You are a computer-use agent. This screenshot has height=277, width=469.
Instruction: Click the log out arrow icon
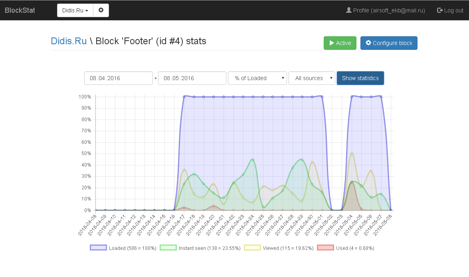coord(440,10)
